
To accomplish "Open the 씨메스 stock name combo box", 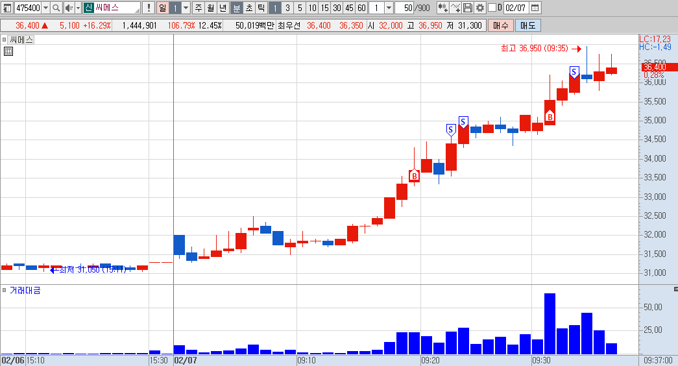I will click(x=112, y=8).
